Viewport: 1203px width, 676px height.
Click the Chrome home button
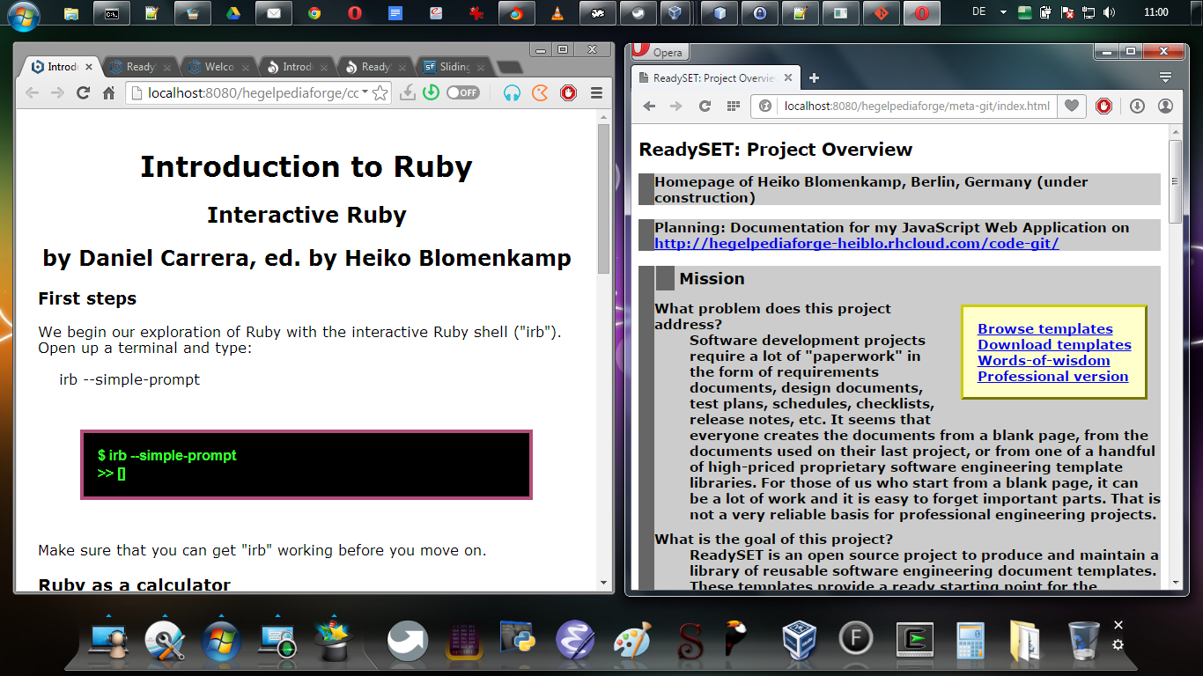tap(109, 92)
